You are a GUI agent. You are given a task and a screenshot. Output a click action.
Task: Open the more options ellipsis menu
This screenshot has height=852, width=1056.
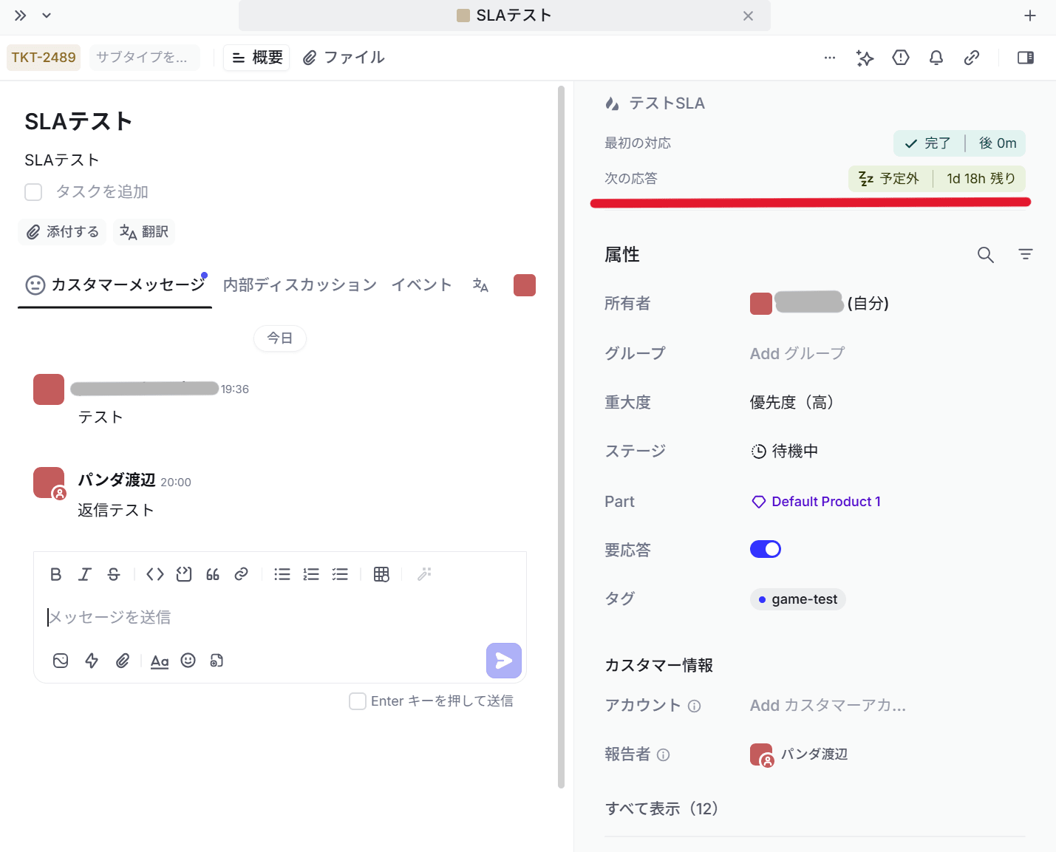[x=830, y=58]
